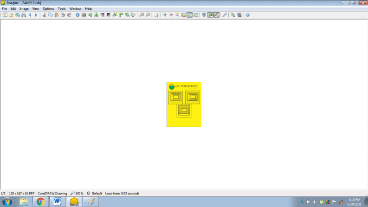This screenshot has width=368, height=207.
Task: Open color adjustment rainbow icon
Action: click(x=115, y=15)
